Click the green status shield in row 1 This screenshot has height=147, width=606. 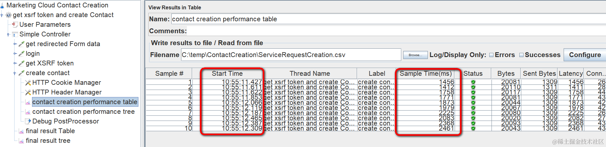point(473,82)
